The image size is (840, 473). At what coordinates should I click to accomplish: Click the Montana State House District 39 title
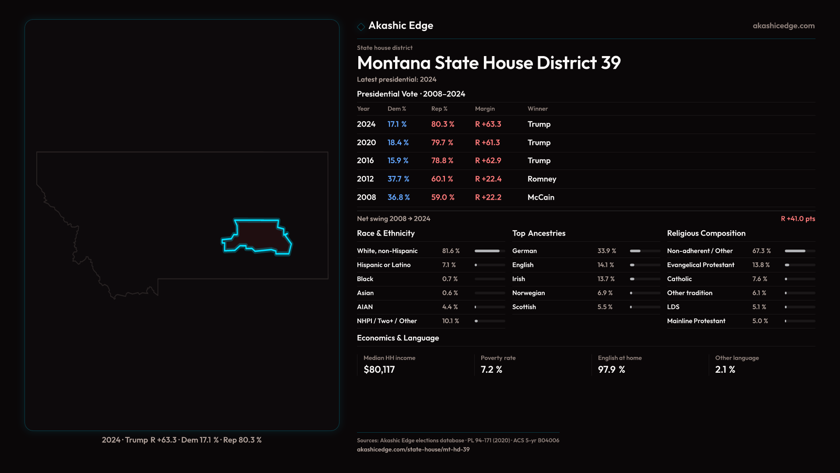tap(489, 63)
